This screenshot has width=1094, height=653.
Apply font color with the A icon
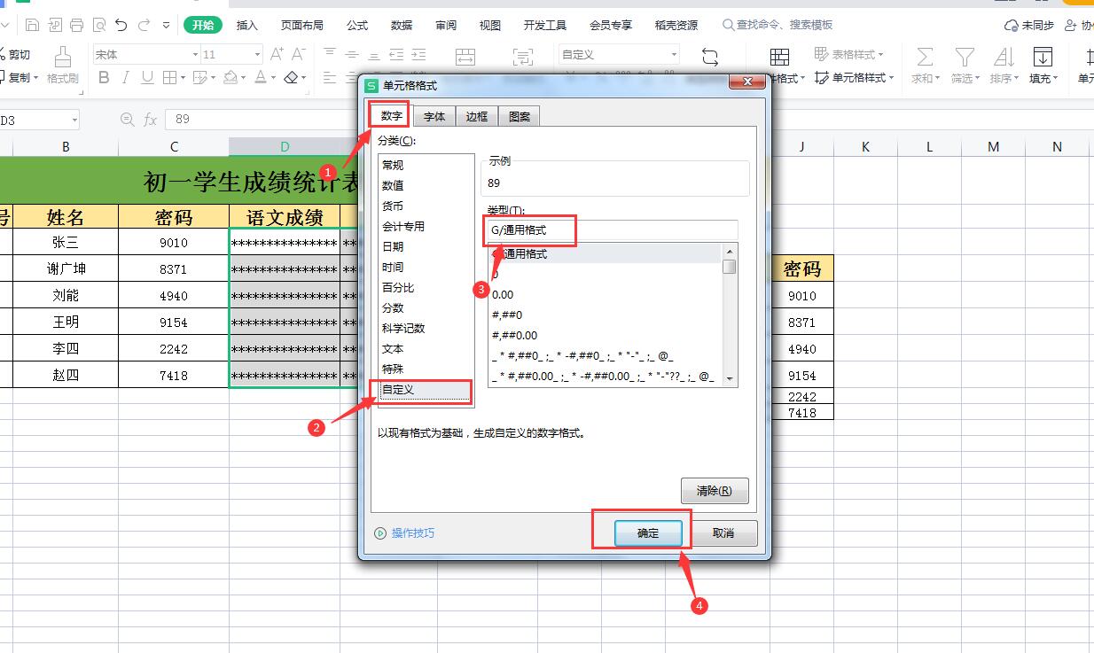tap(260, 78)
